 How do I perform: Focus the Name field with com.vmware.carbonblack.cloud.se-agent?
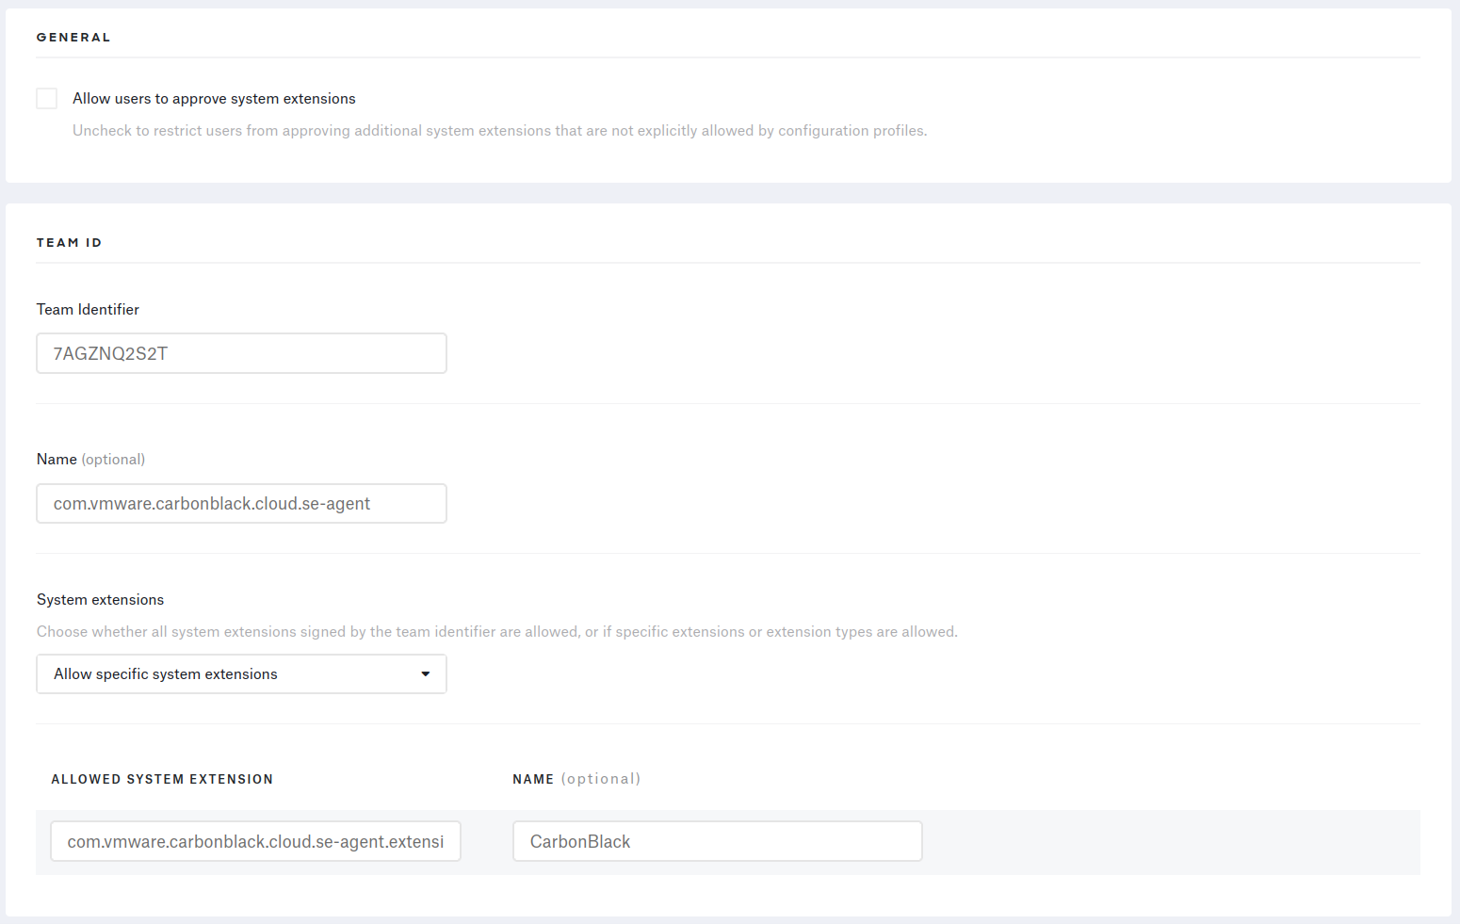(241, 504)
